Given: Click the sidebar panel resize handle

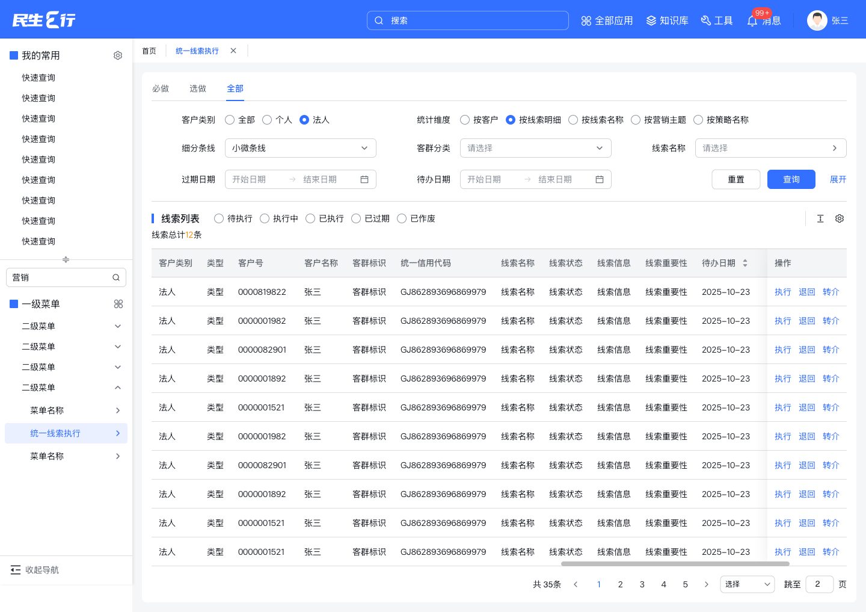Looking at the screenshot, I should coord(66,259).
